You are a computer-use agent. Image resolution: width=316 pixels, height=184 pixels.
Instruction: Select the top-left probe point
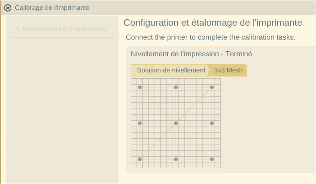point(140,87)
